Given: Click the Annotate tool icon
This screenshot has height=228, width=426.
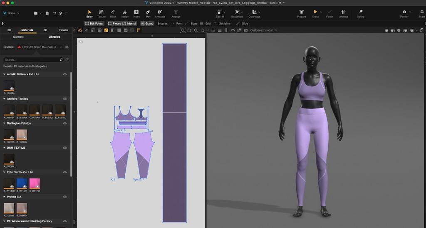Looking at the screenshot, I should 160,13.
